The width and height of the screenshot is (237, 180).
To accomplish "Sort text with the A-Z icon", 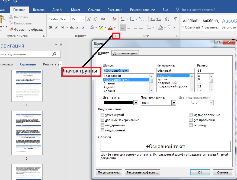I will [167, 19].
